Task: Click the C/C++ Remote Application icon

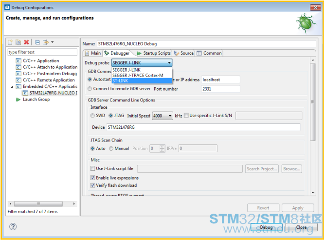Action: [x=18, y=80]
